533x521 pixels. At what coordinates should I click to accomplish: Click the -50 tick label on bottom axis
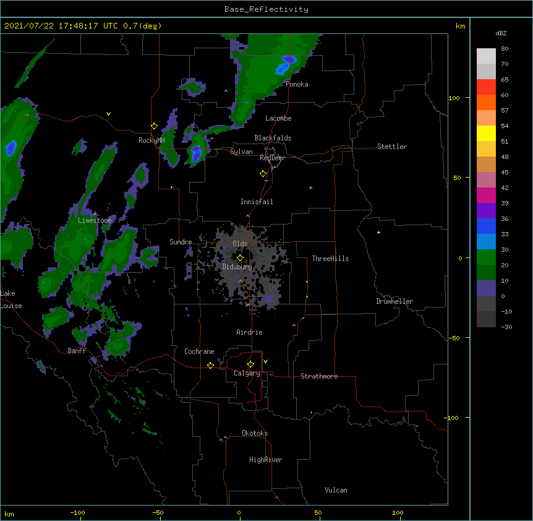(158, 512)
